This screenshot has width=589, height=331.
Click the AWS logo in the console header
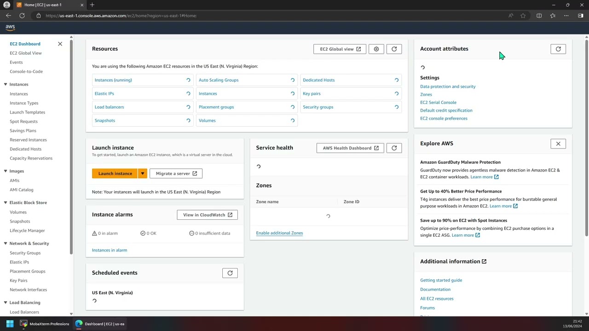[10, 28]
